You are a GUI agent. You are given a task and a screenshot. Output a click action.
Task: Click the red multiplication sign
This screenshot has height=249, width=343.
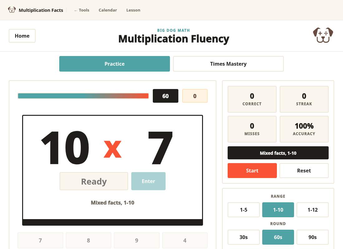coord(113,149)
